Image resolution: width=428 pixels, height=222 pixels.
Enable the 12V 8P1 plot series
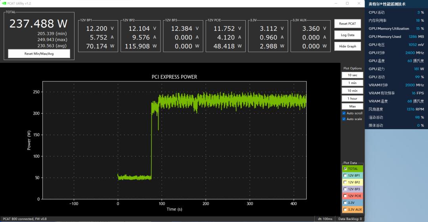tap(345, 175)
